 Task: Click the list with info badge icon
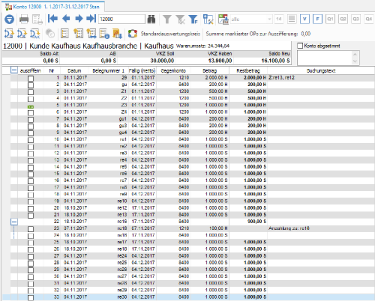104,34
